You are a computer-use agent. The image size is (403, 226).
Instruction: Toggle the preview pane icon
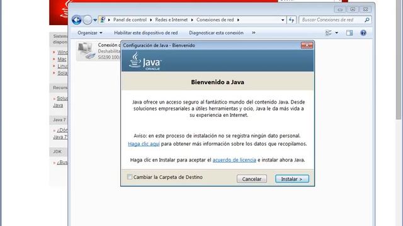(x=349, y=33)
